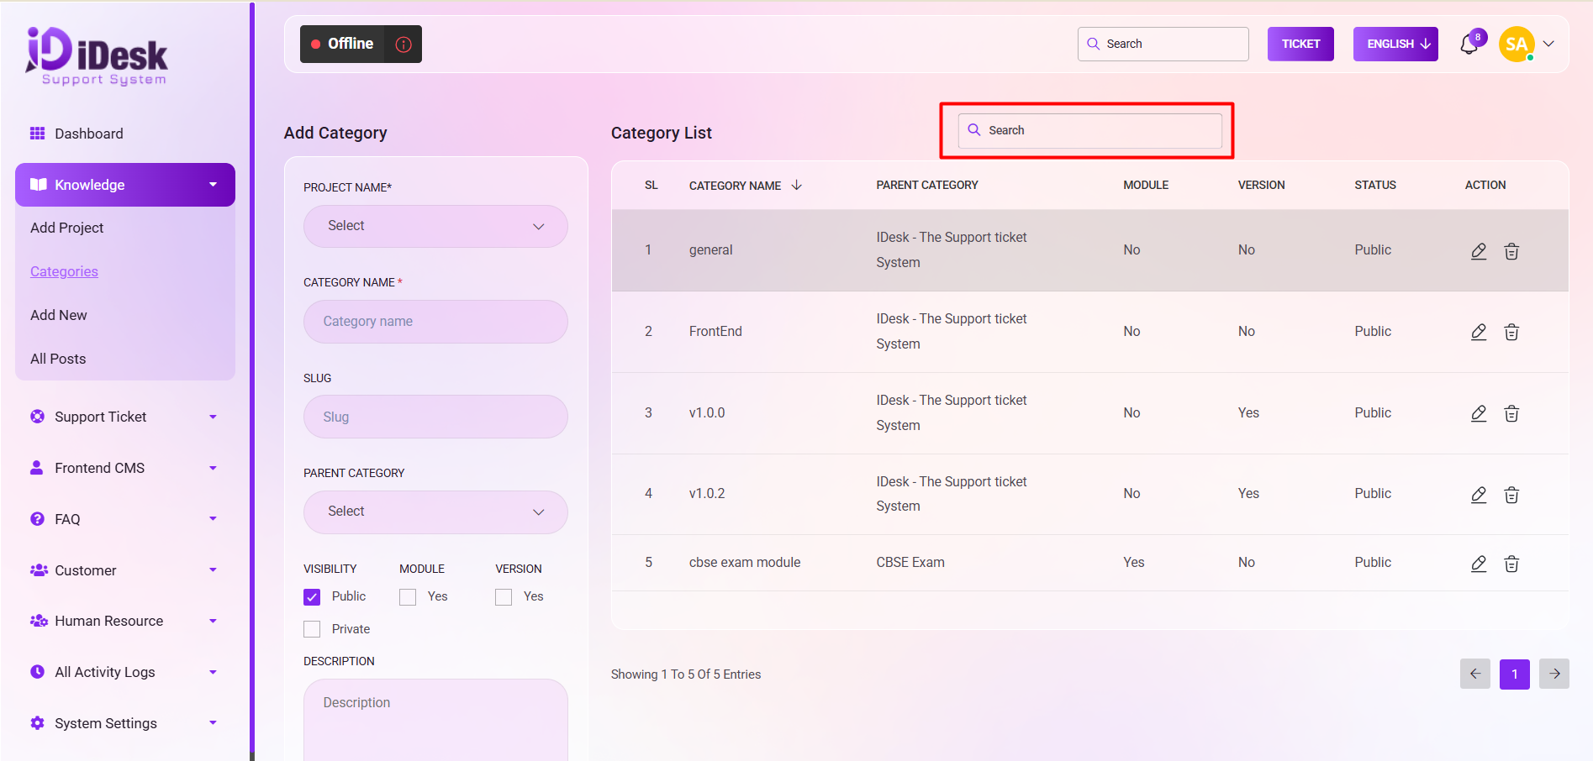Open the Add Project link
The height and width of the screenshot is (761, 1593).
pyautogui.click(x=67, y=228)
